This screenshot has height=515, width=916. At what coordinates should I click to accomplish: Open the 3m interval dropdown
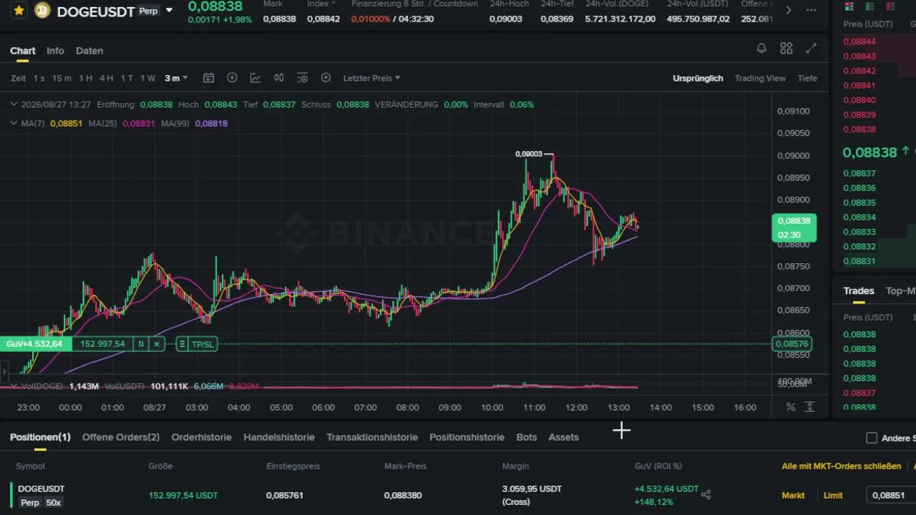coord(176,78)
